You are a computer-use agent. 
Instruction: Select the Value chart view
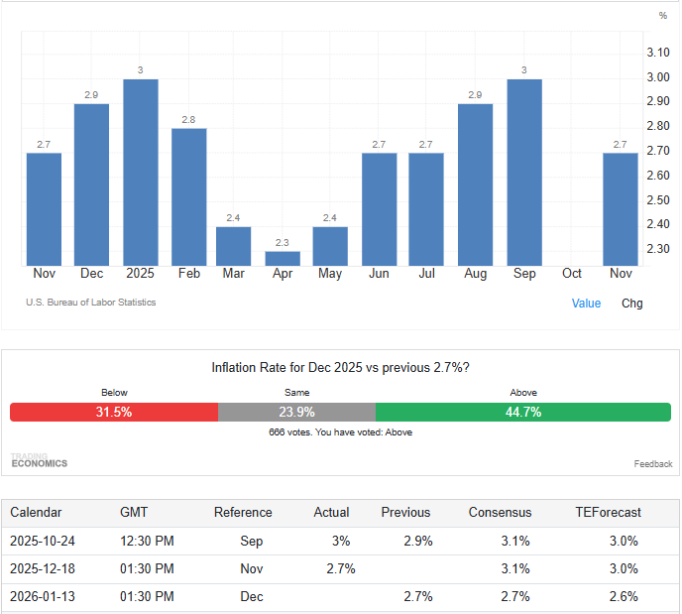[586, 304]
